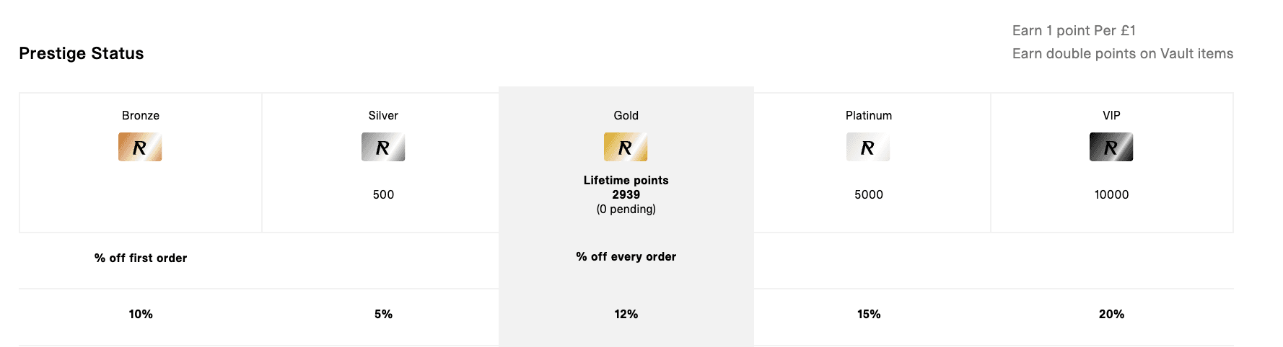Click Earn double points on Vault items
Image resolution: width=1283 pixels, height=347 pixels.
1122,53
